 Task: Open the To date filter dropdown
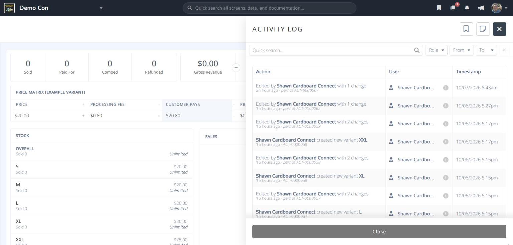pos(486,50)
